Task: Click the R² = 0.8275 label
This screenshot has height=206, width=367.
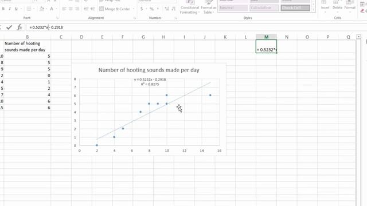Action: point(150,84)
